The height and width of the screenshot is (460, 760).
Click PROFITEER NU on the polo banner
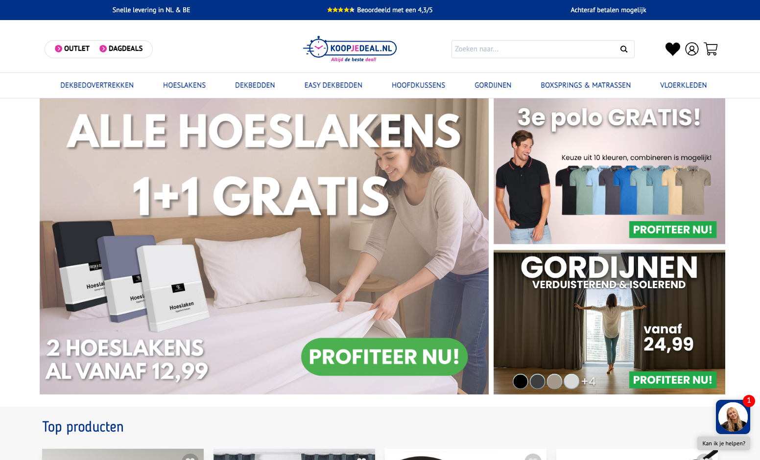(x=672, y=230)
